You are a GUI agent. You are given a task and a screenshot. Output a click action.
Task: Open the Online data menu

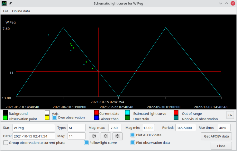(x=21, y=11)
